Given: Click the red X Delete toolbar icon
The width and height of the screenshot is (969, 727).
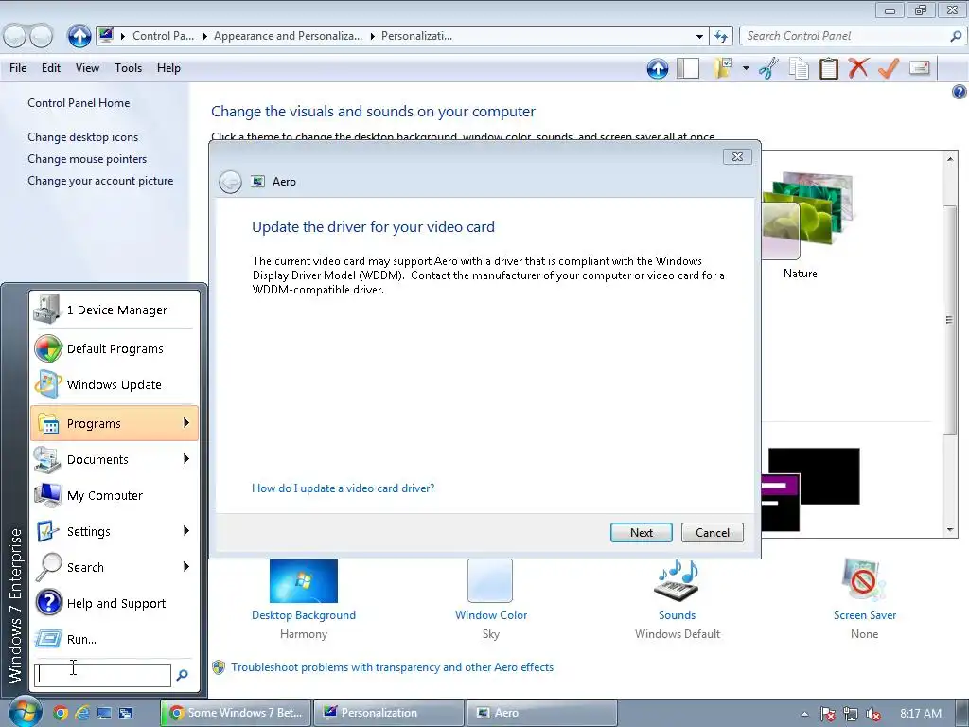Looking at the screenshot, I should pos(858,68).
